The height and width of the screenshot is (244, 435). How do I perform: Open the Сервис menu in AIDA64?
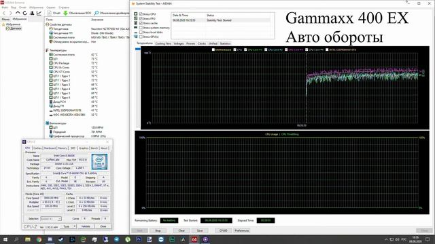(51, 7)
